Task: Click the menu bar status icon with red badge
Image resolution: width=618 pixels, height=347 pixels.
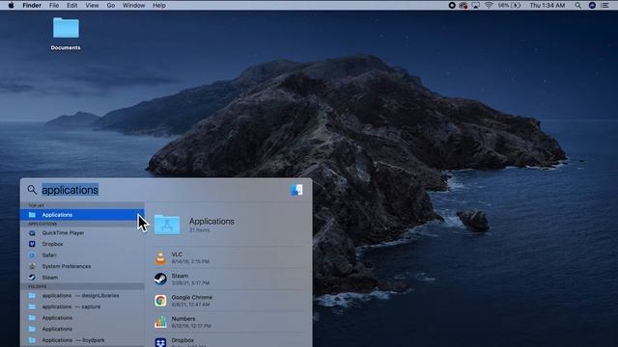Action: [x=463, y=5]
